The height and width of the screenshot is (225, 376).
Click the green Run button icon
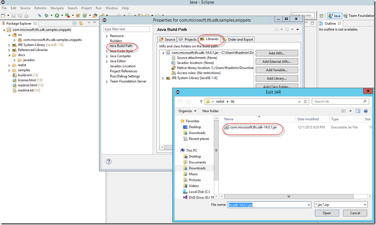point(57,16)
